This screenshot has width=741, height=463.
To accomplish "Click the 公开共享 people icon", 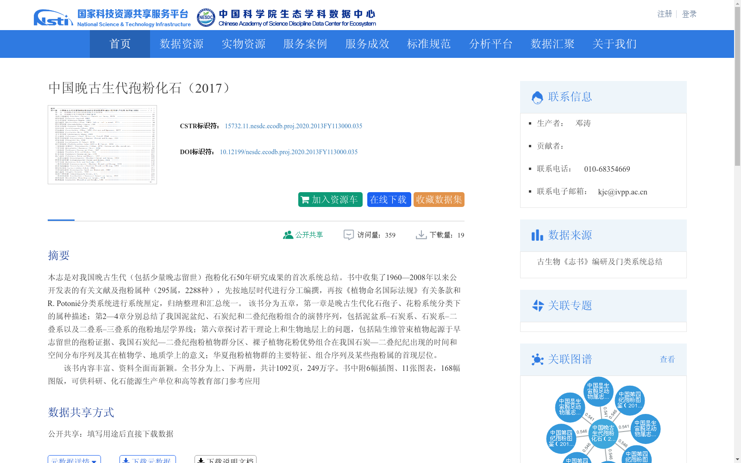I will pos(288,235).
